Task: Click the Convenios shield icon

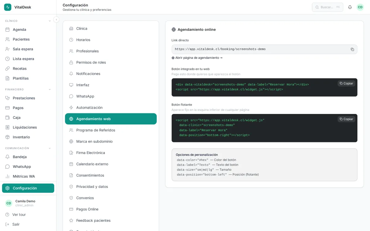Action: click(71, 198)
